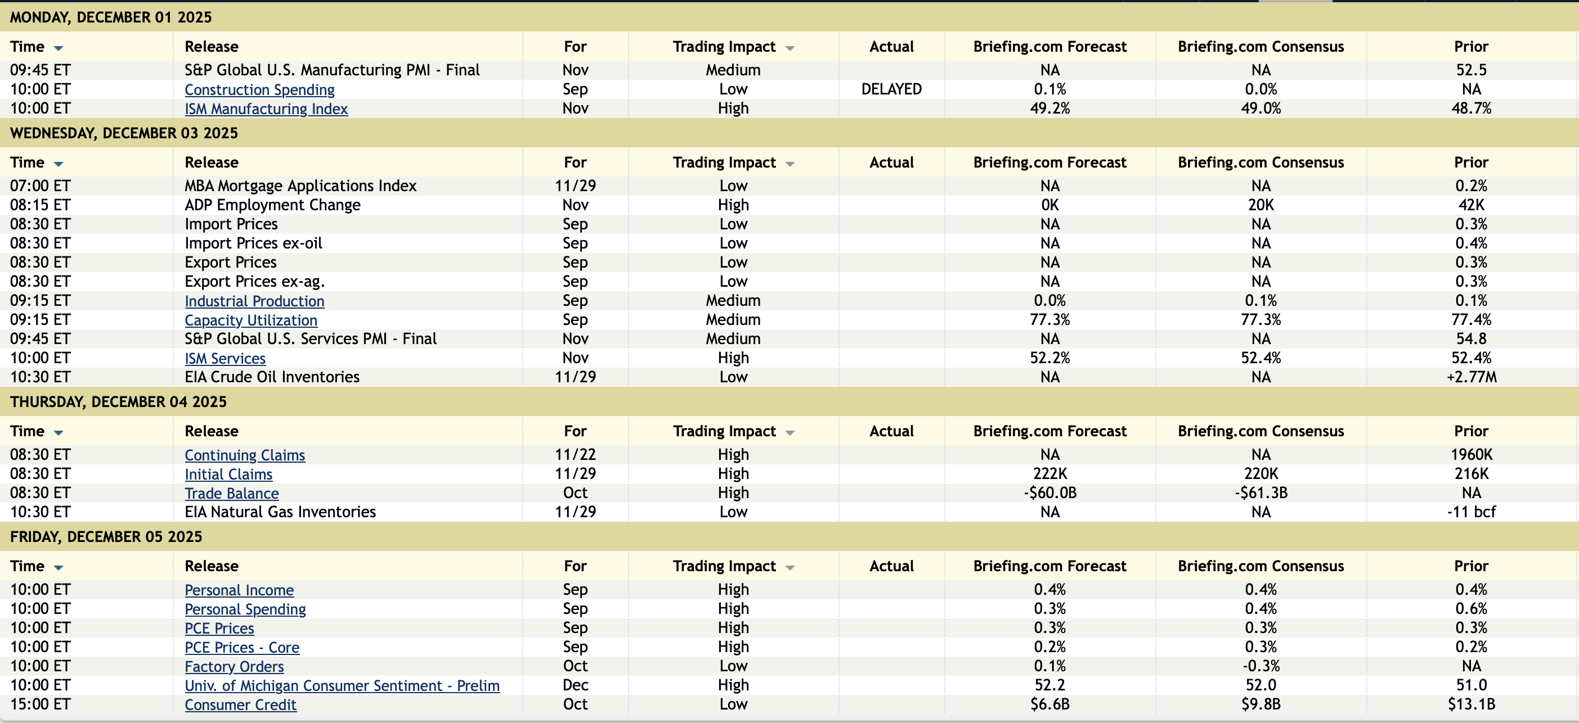This screenshot has width=1579, height=723.
Task: Open the PCE Prices - Core link
Action: pyautogui.click(x=242, y=647)
